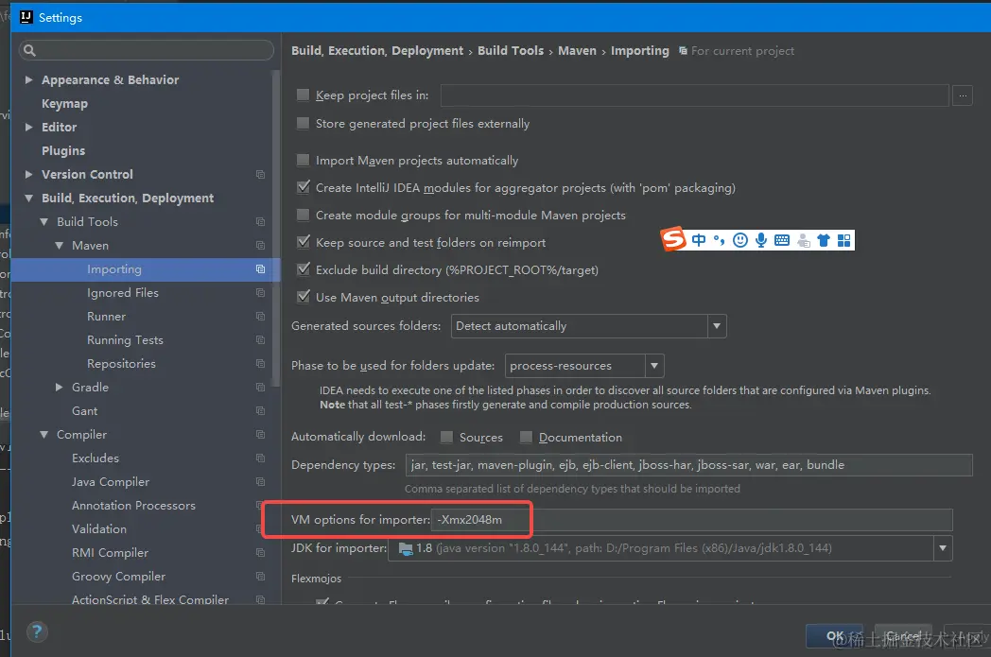The image size is (991, 657).
Task: Click the project-level icon beside Gradle
Action: pyautogui.click(x=260, y=388)
